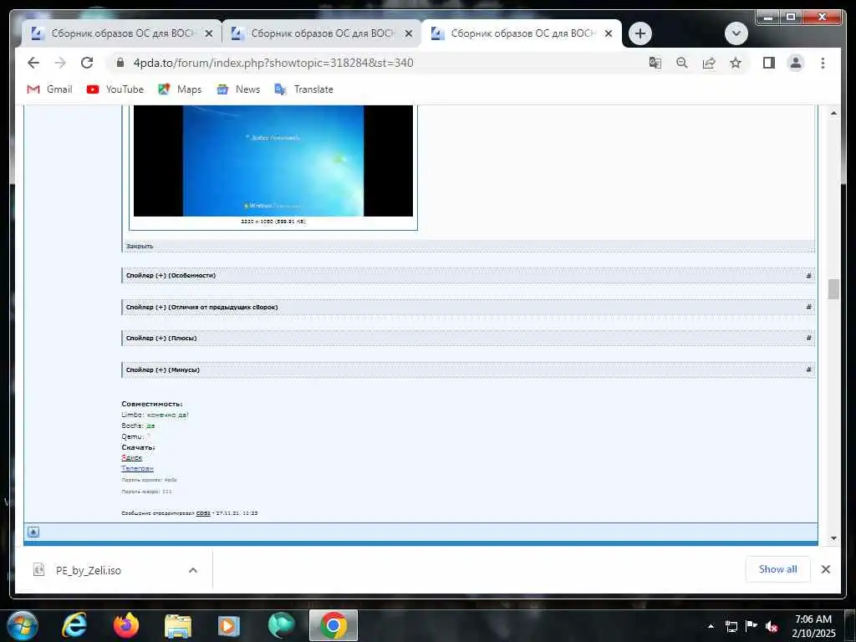The width and height of the screenshot is (856, 642).
Task: Click the # anchor on Плюсы row
Action: pyautogui.click(x=808, y=338)
